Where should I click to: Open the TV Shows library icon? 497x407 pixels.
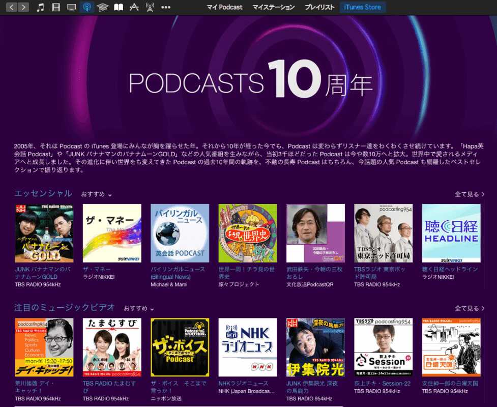72,7
